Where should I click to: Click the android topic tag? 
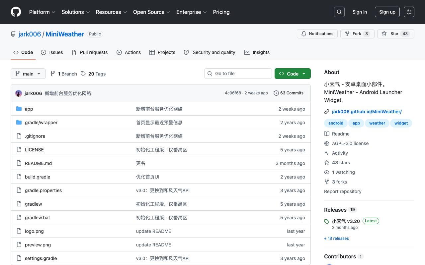click(336, 123)
